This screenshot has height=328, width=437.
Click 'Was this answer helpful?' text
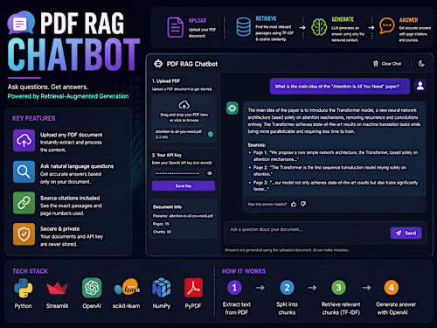coord(267,205)
